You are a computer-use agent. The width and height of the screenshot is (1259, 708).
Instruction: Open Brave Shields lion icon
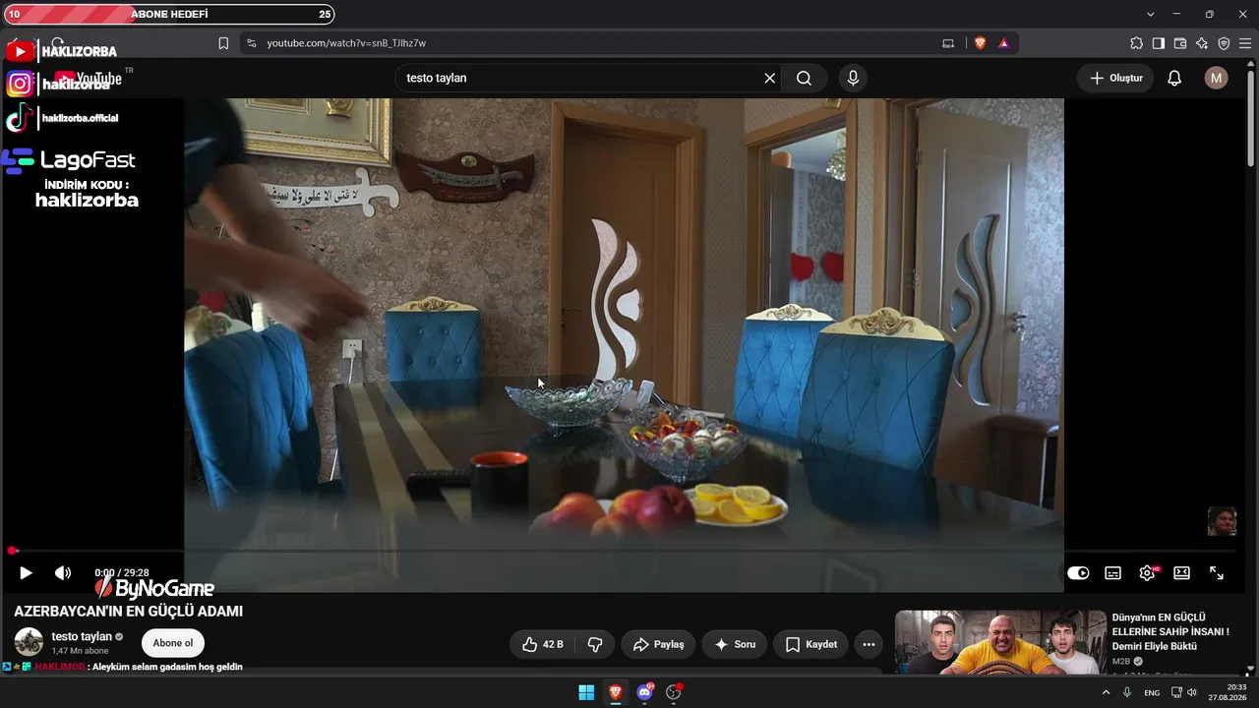(x=980, y=43)
